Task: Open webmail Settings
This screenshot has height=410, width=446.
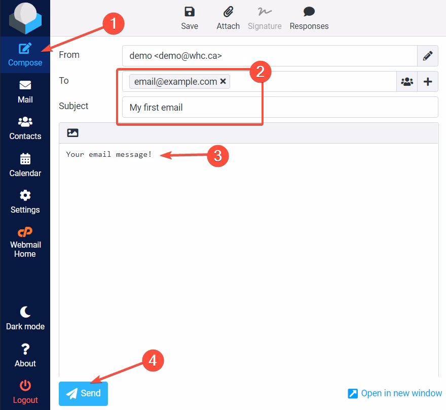Action: [x=25, y=201]
